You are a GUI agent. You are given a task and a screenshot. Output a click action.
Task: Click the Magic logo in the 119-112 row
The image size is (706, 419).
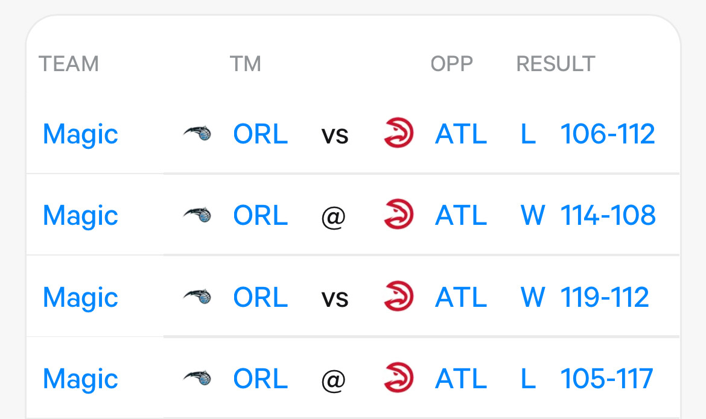[197, 297]
